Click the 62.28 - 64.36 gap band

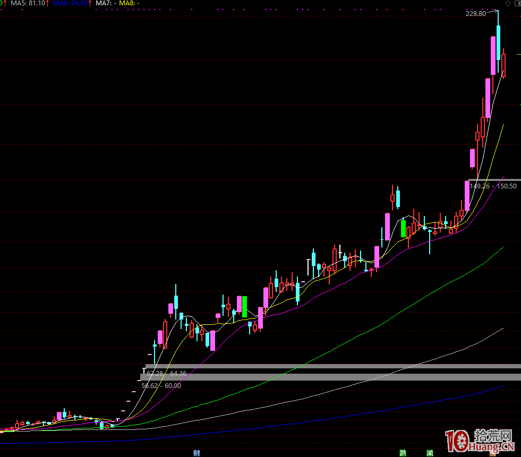click(x=329, y=366)
